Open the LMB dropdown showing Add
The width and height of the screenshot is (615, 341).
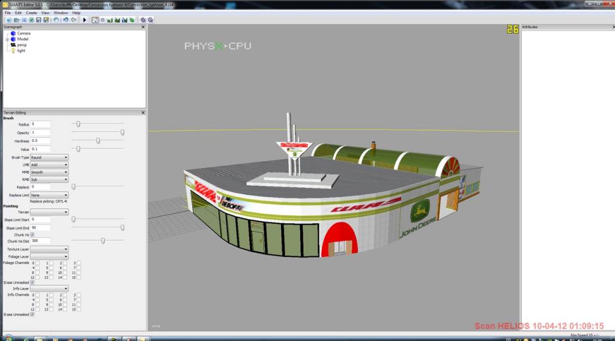(49, 165)
